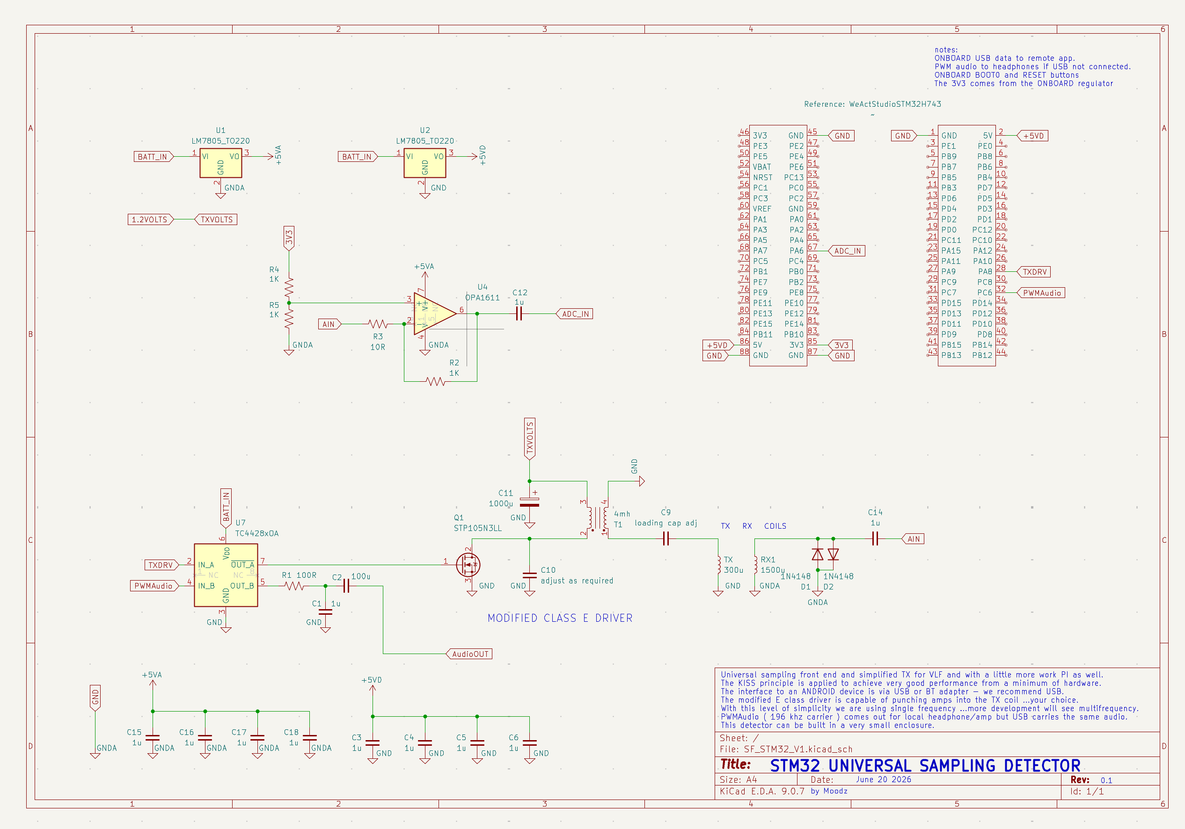Click the 'adjust as required' text by C10
1185x829 pixels.
click(x=577, y=581)
